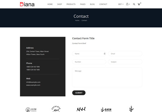Click the Number input field
162x112 pixels.
[89, 62]
